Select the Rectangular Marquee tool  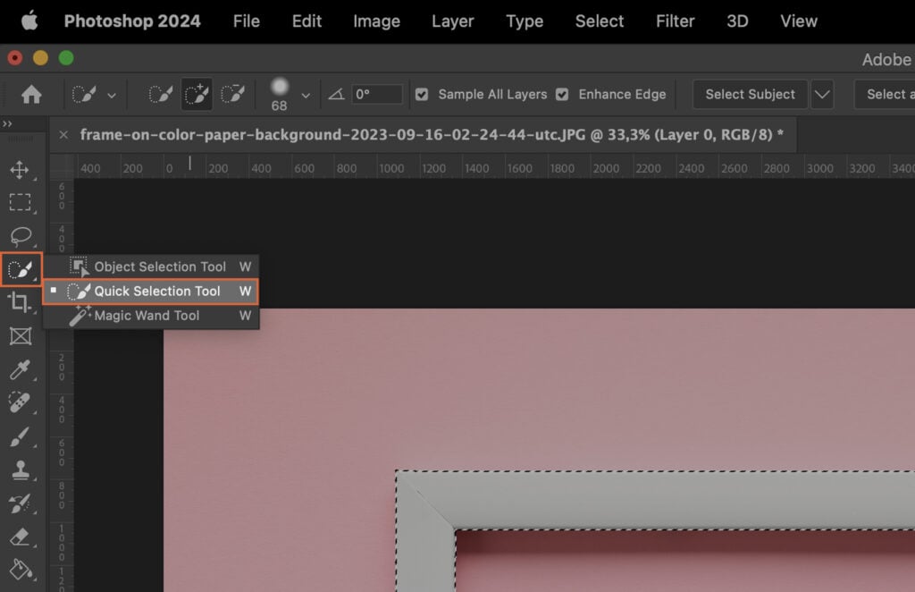tap(20, 202)
